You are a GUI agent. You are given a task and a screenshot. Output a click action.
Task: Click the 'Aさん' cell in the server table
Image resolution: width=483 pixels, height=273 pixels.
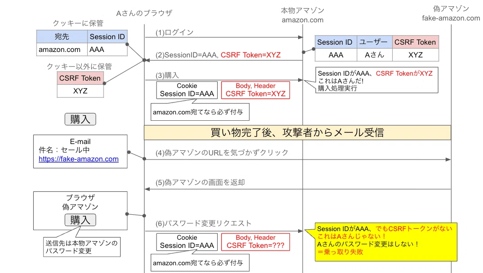click(x=374, y=55)
